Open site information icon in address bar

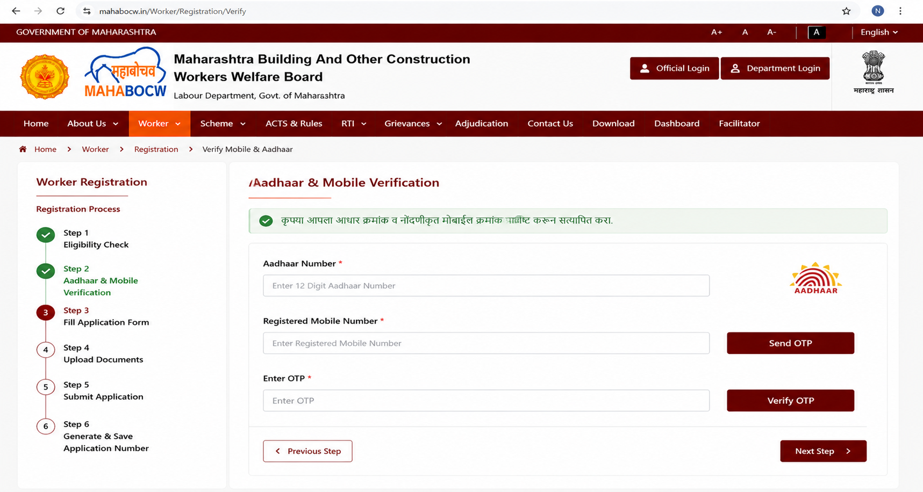tap(87, 11)
